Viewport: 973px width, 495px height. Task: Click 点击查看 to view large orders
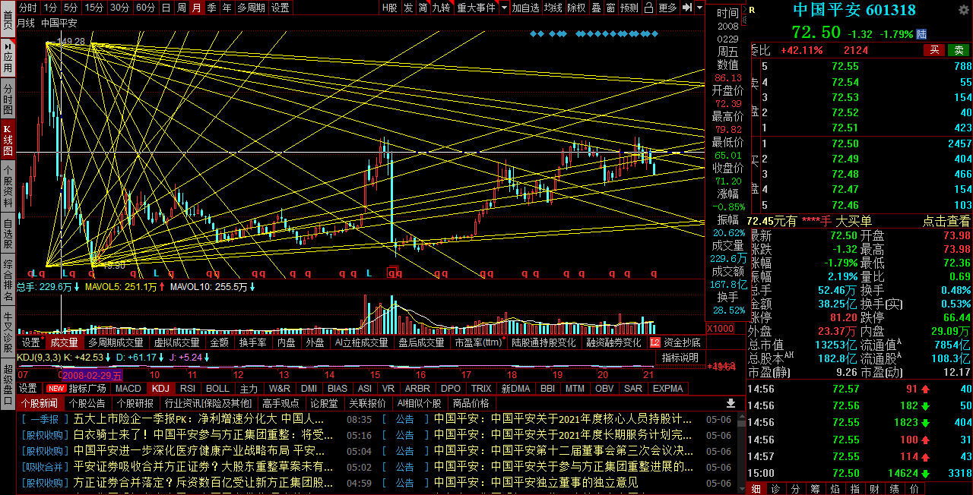[946, 221]
